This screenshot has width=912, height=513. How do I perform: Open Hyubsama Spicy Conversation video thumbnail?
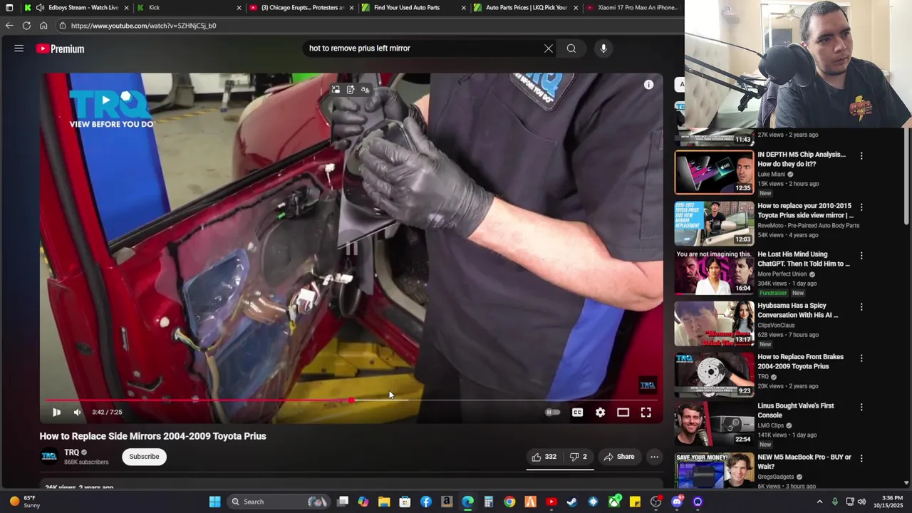click(714, 323)
